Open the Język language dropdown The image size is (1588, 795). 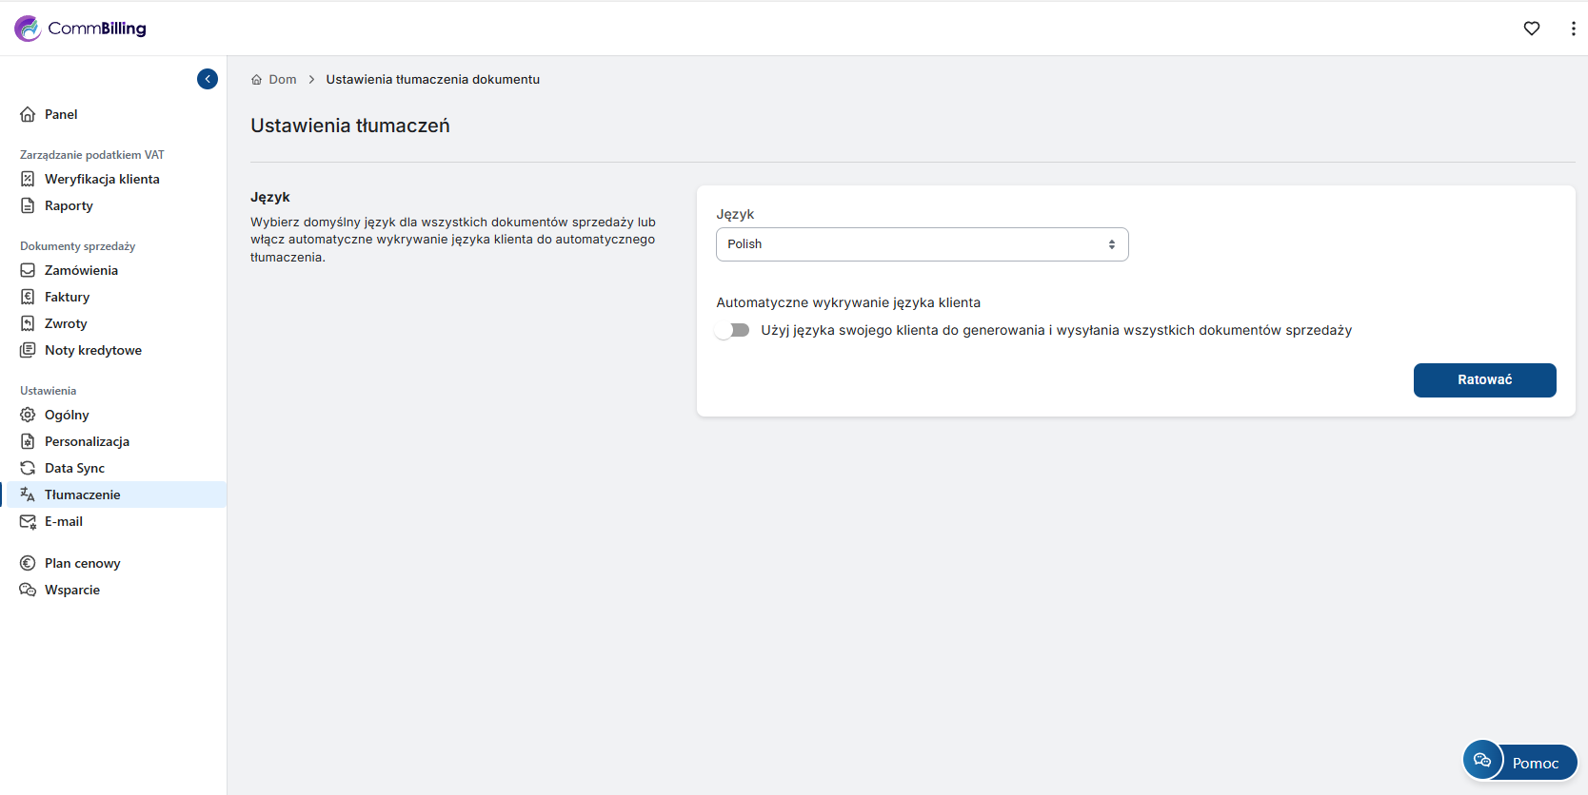point(921,244)
